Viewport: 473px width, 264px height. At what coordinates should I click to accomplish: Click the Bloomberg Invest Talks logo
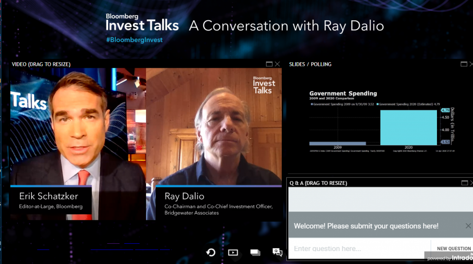coord(142,22)
